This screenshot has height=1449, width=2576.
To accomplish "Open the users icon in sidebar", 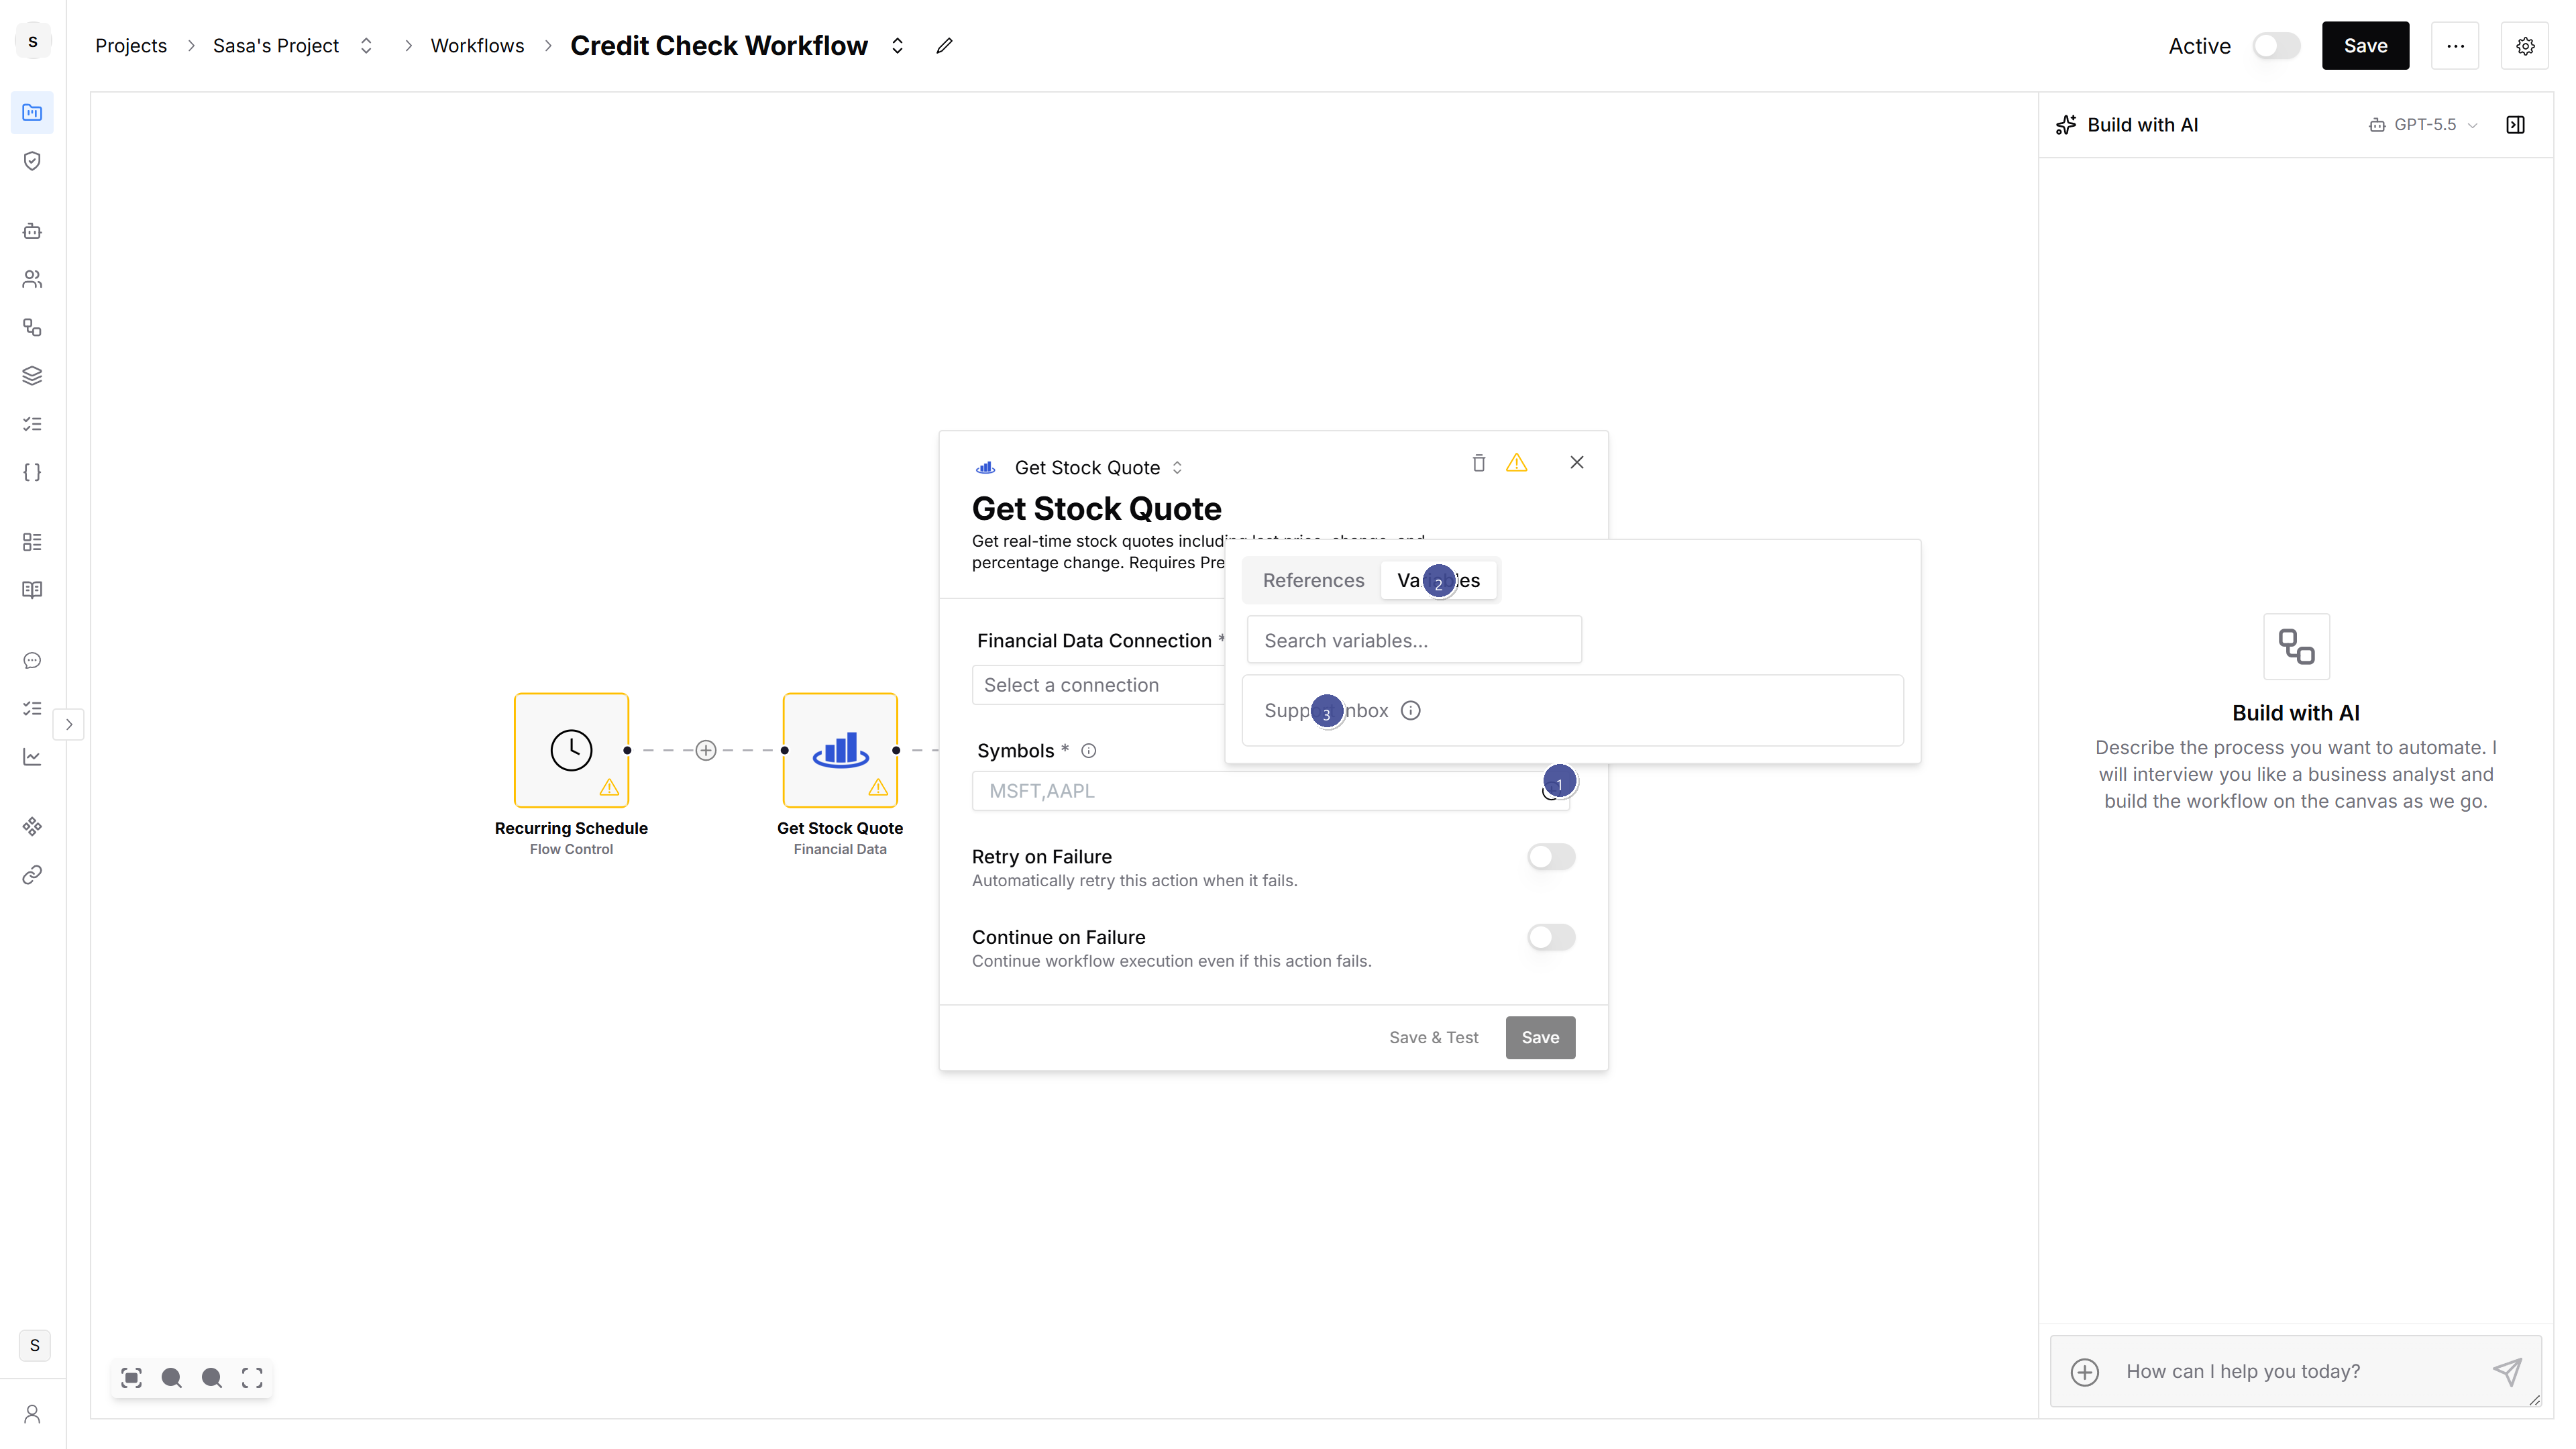I will coord(32,279).
